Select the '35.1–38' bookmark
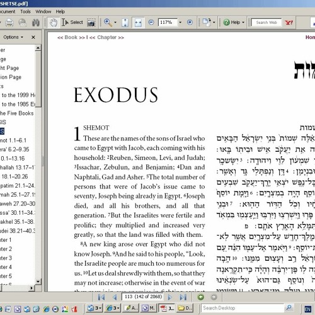 coord(17,222)
